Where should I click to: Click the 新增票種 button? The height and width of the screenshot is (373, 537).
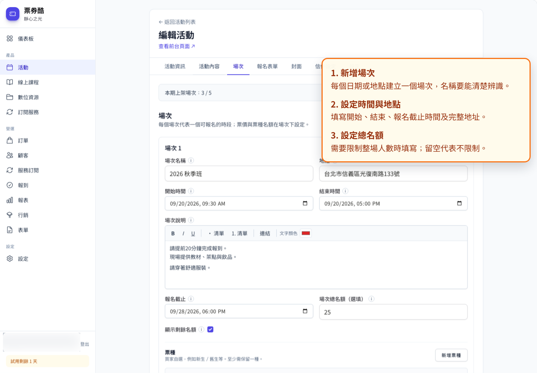point(451,355)
